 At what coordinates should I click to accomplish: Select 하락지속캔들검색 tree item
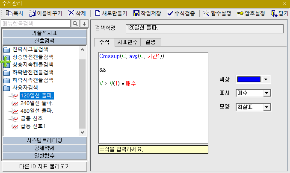[33, 80]
